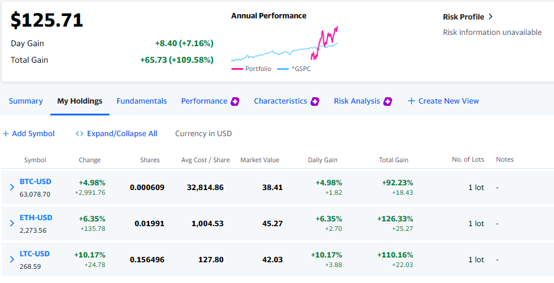Image resolution: width=554 pixels, height=283 pixels.
Task: Click the Total Gain value +65.73 (+109.58%)
Action: [x=176, y=60]
